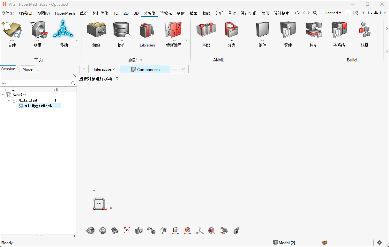This screenshot has width=389, height=247.
Task: Click the element visualization I-beam icon
Action: point(163,230)
